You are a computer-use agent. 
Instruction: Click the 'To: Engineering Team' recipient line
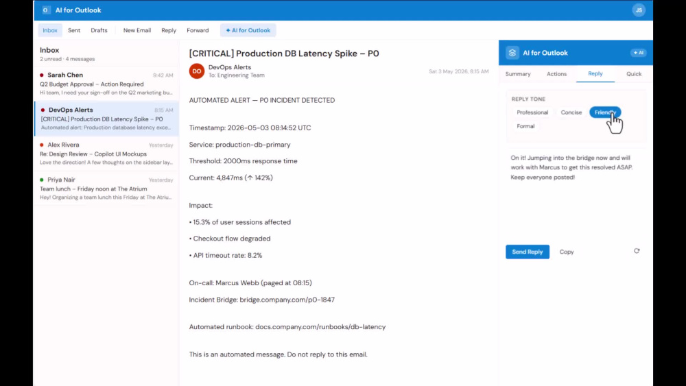236,75
